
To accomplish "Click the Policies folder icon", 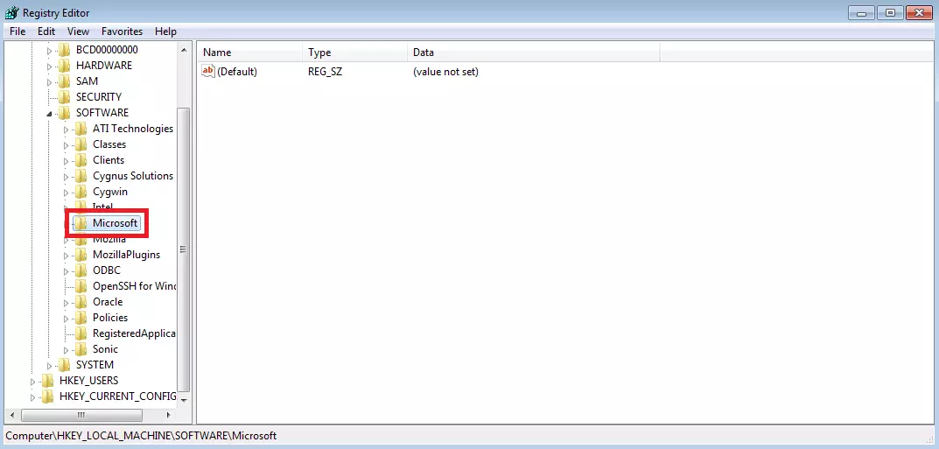I will (x=81, y=318).
